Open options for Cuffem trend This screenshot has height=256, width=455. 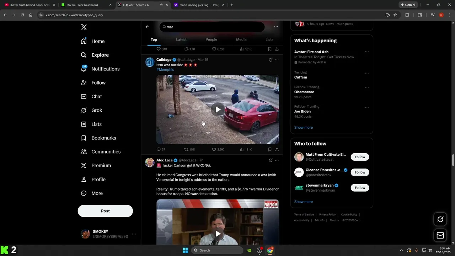(367, 73)
